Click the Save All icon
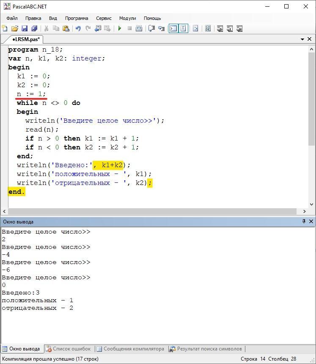 click(x=34, y=28)
